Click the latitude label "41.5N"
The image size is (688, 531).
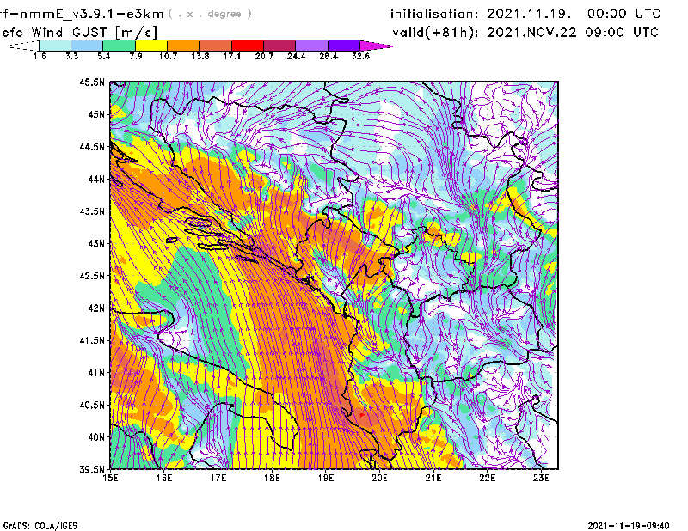coord(92,340)
